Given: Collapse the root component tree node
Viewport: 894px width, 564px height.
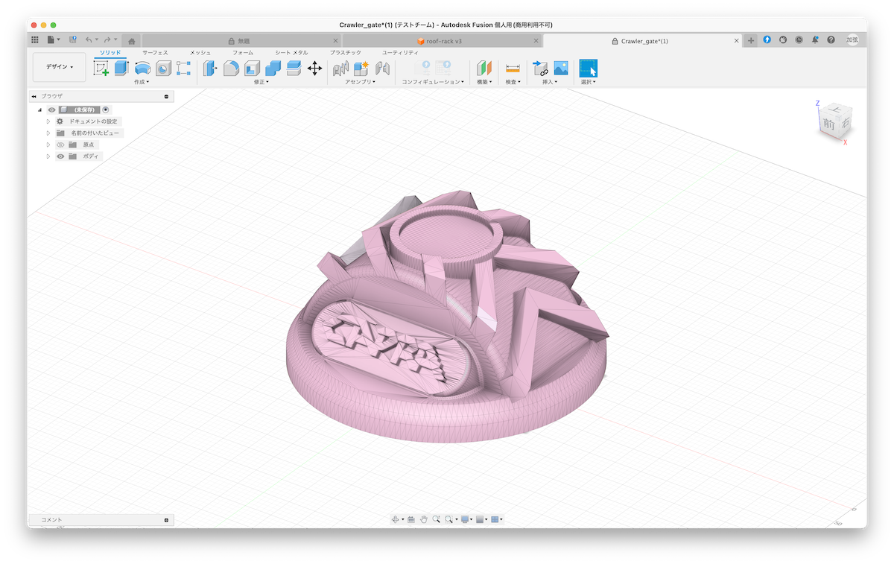Looking at the screenshot, I should 40,110.
